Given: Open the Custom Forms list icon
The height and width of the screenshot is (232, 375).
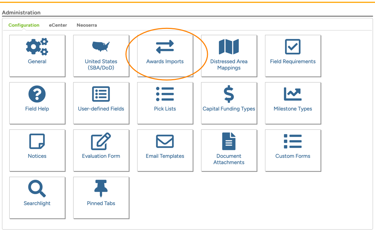Looking at the screenshot, I should coord(293,141).
